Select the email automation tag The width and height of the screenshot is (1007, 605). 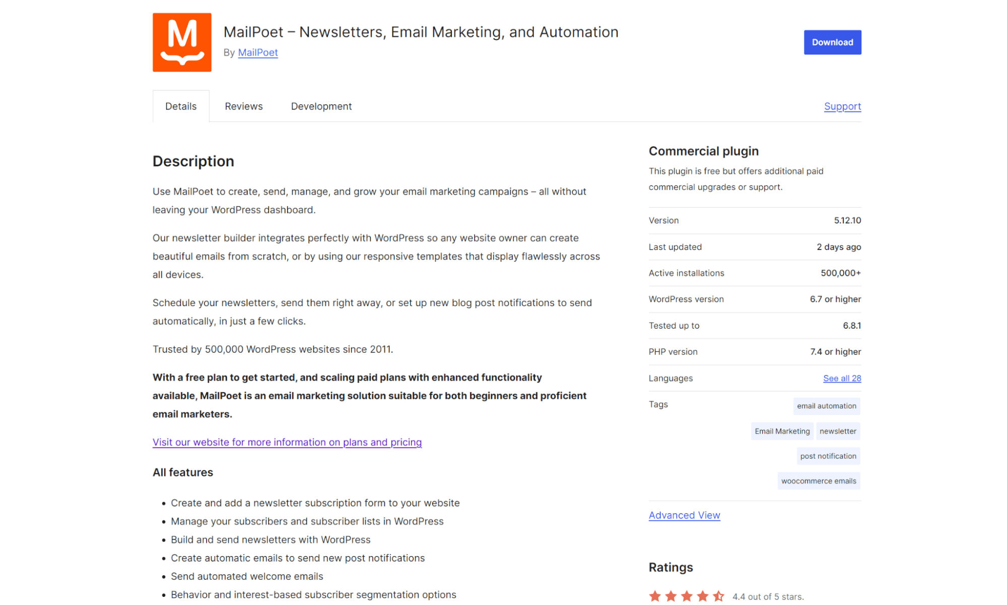tap(827, 406)
